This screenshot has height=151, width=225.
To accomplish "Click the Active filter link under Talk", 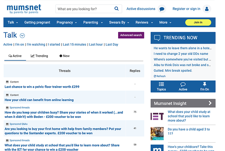I will [x=8, y=44].
